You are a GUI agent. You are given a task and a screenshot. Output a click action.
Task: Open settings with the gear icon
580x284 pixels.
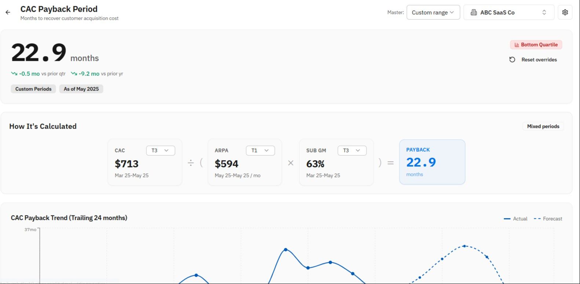[565, 12]
